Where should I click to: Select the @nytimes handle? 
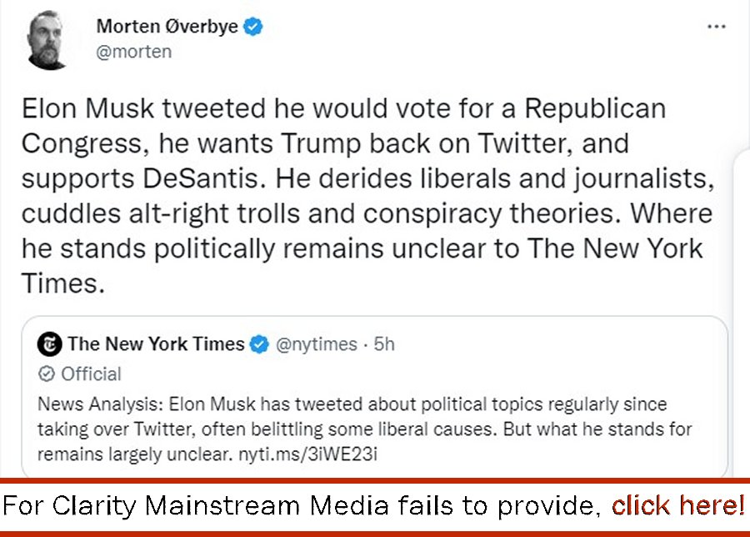pyautogui.click(x=316, y=344)
